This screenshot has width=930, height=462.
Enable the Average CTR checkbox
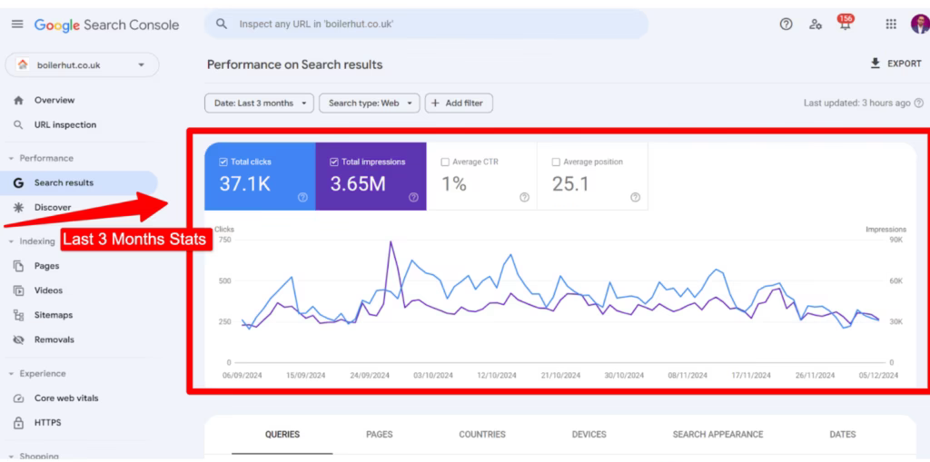click(445, 162)
